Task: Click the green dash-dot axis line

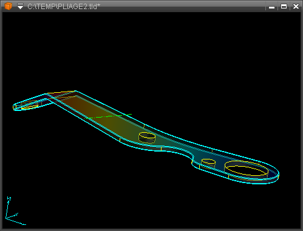Action: pos(110,116)
